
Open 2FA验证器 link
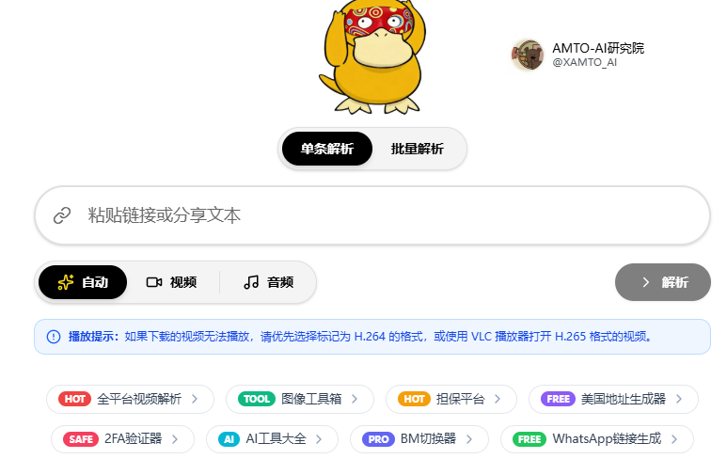pos(122,439)
